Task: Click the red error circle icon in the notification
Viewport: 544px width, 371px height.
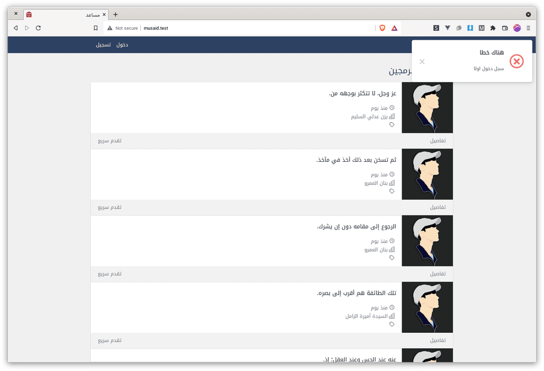Action: click(x=516, y=62)
